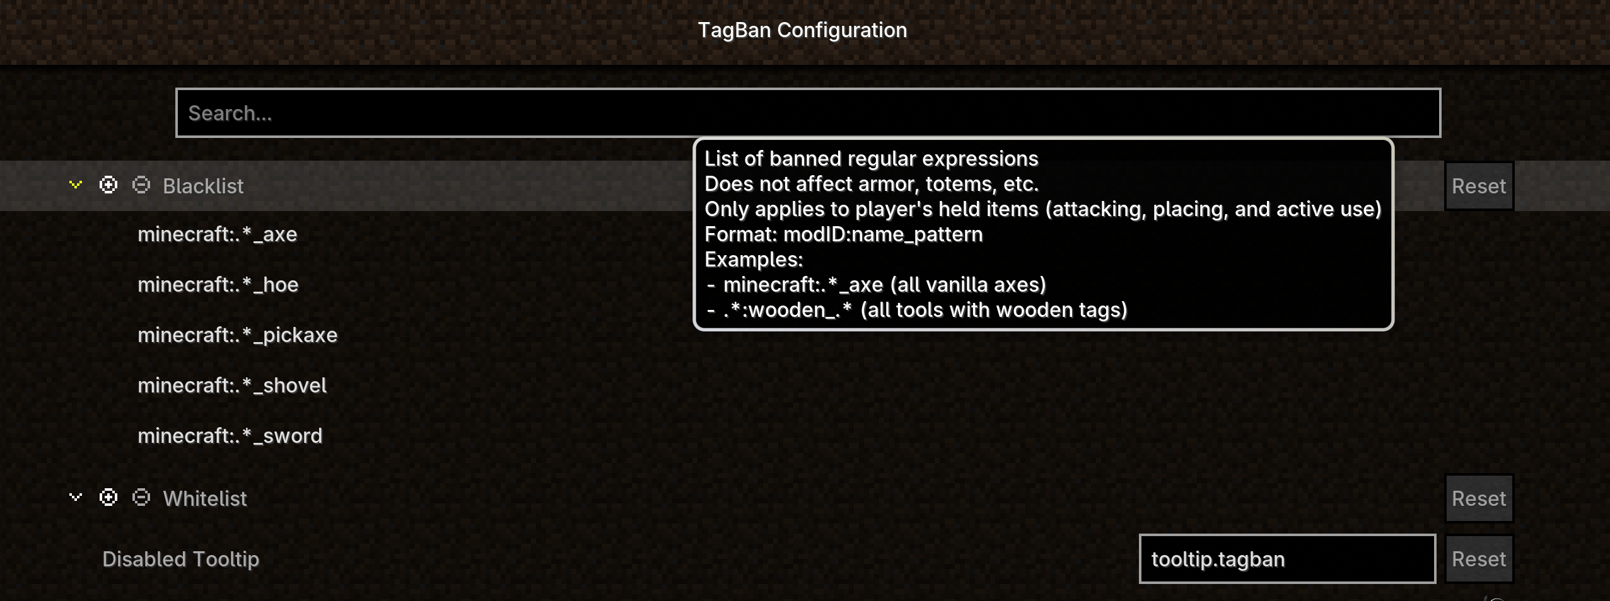Add a new entry to Blacklist
This screenshot has width=1610, height=601.
point(108,185)
